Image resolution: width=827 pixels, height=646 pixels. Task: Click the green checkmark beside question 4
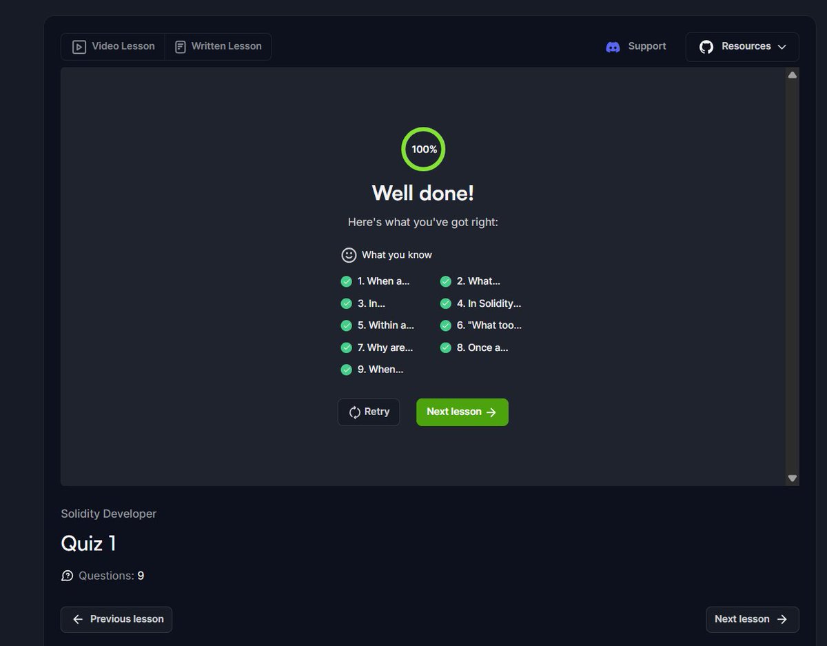tap(446, 303)
